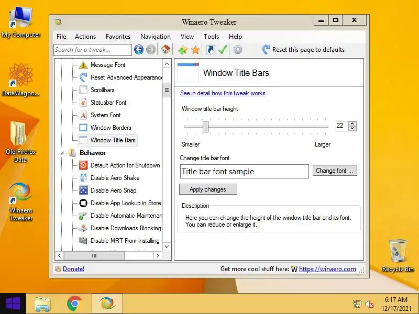Open the Favorites menu
Screen dimensions: 419x314
[x=118, y=37]
